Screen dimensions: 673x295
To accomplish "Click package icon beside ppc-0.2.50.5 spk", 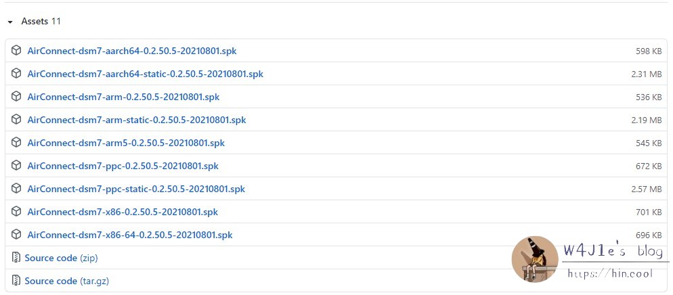I will pyautogui.click(x=16, y=166).
